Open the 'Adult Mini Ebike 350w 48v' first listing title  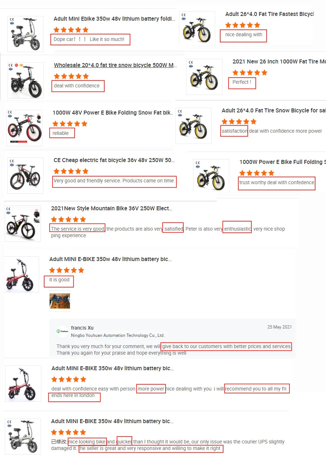click(114, 19)
